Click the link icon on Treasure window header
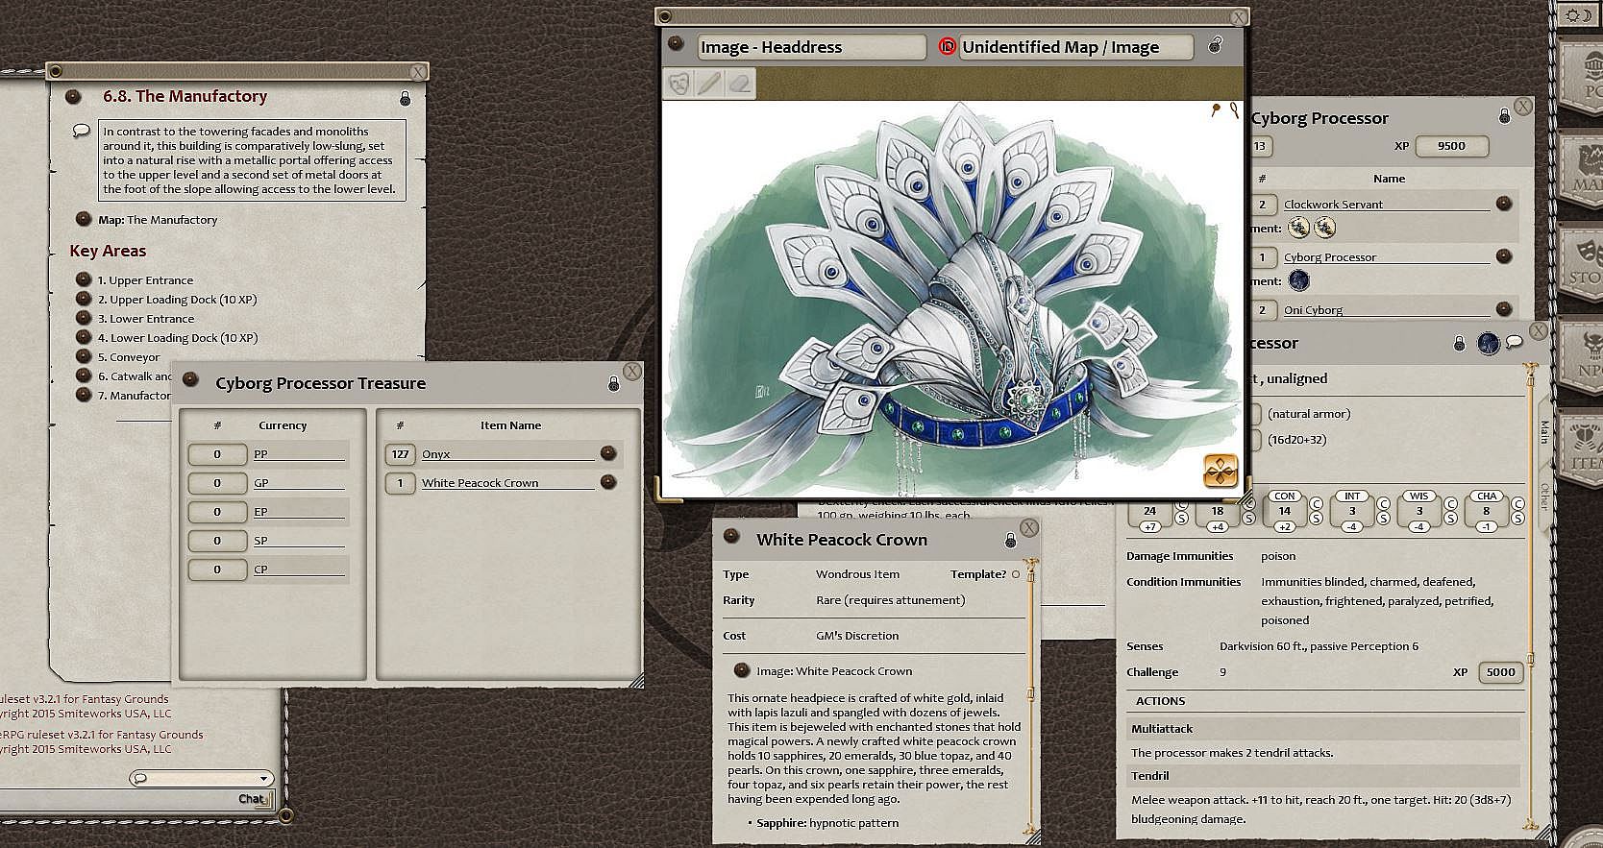Viewport: 1603px width, 848px height. [190, 381]
